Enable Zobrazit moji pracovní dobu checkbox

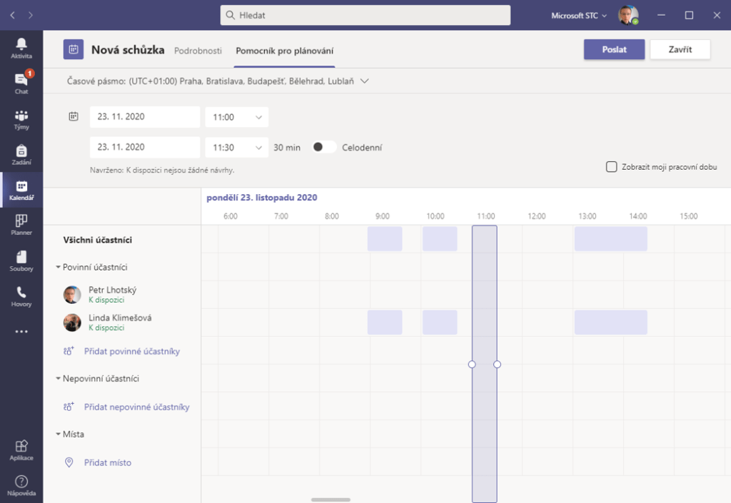[611, 167]
